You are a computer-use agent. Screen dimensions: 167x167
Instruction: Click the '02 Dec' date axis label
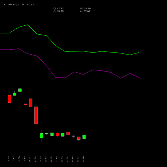[72, 159]
